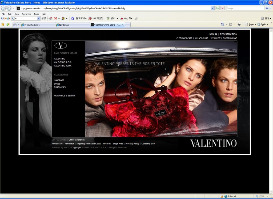
Task: Click the Rosier Tote banner image
Action: point(161,89)
